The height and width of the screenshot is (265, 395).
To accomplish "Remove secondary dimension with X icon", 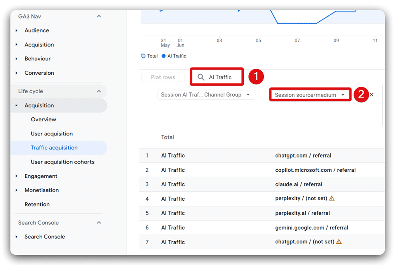I will [372, 95].
